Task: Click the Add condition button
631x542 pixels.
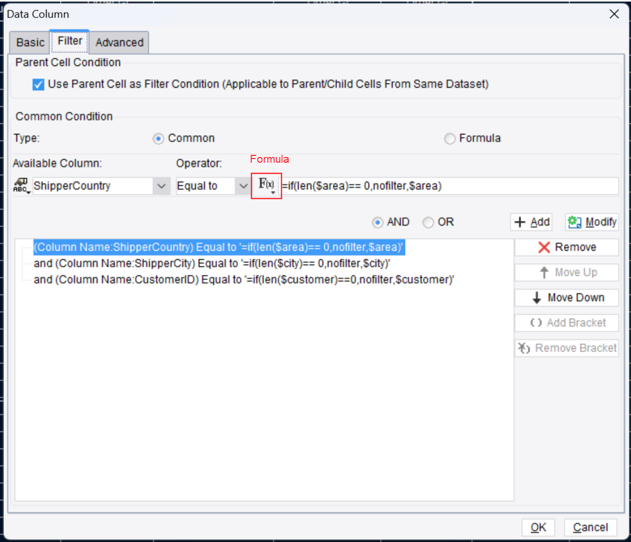Action: tap(531, 222)
